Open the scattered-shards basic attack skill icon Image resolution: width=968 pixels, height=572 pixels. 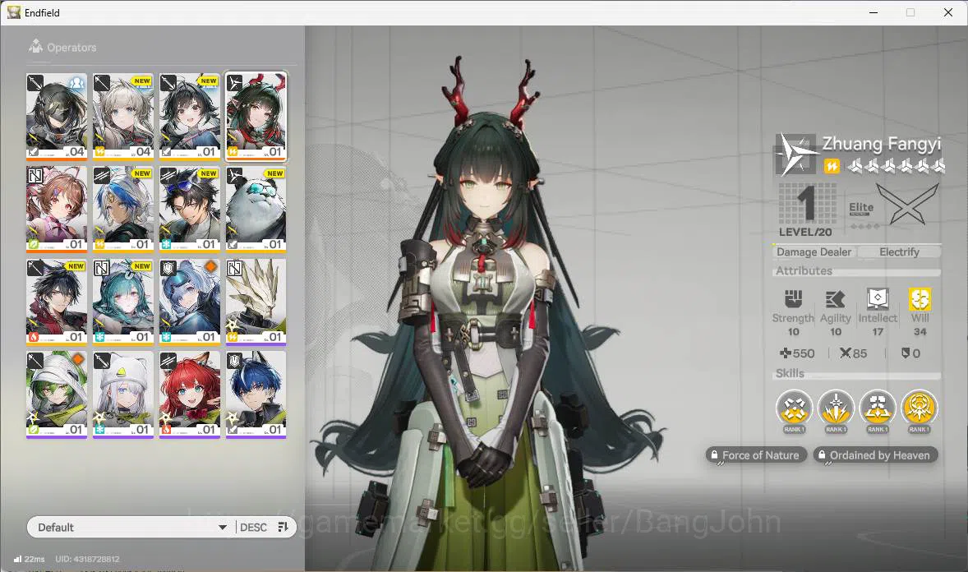(794, 408)
